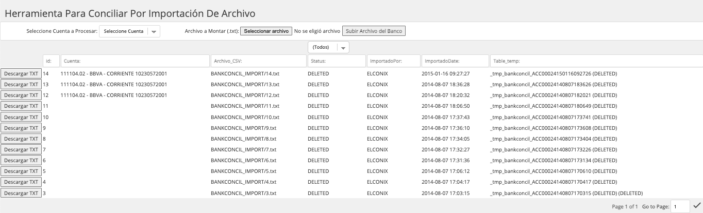The height and width of the screenshot is (213, 703).
Task: Select BANKCONCIL_IMPORT/10.txt cell
Action: pyautogui.click(x=245, y=117)
